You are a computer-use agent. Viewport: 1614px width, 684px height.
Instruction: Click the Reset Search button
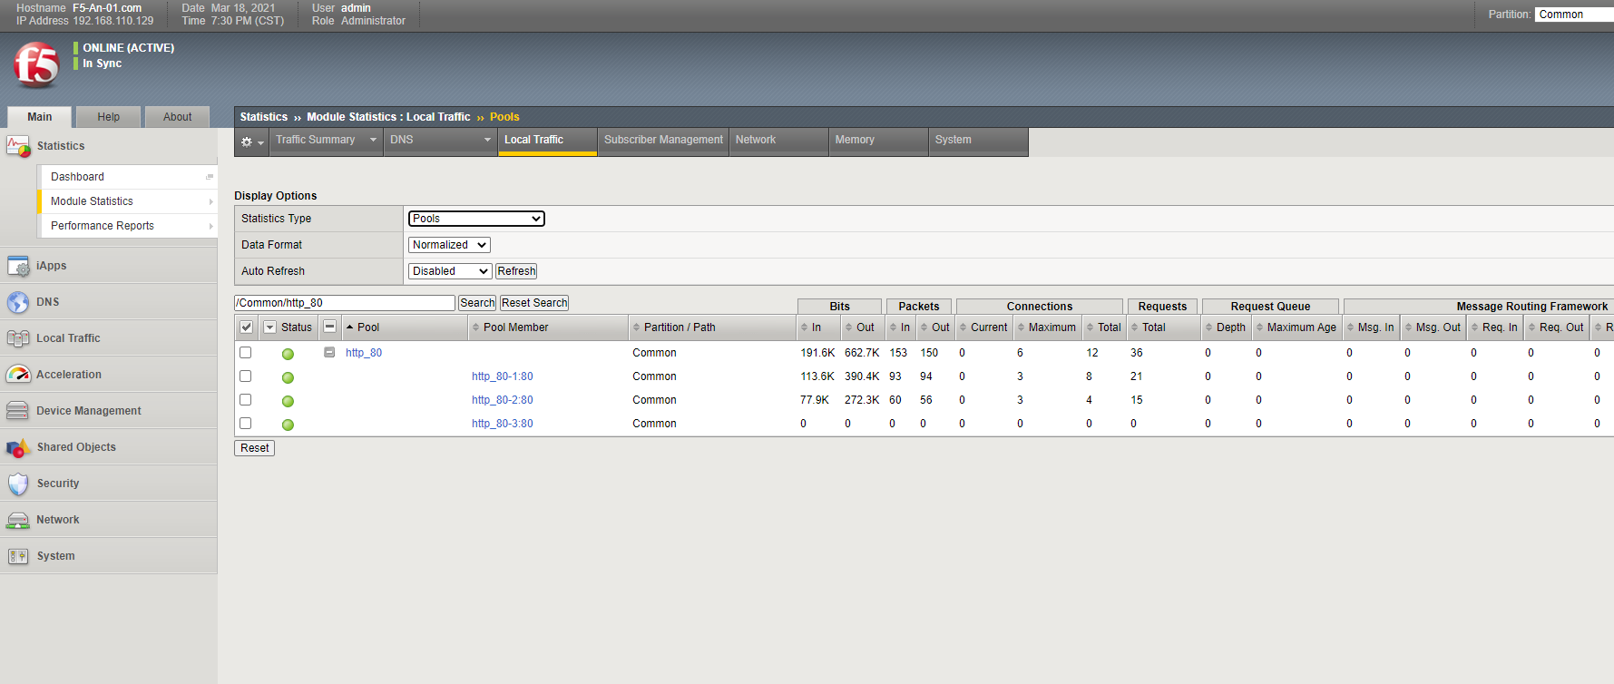pyautogui.click(x=534, y=303)
